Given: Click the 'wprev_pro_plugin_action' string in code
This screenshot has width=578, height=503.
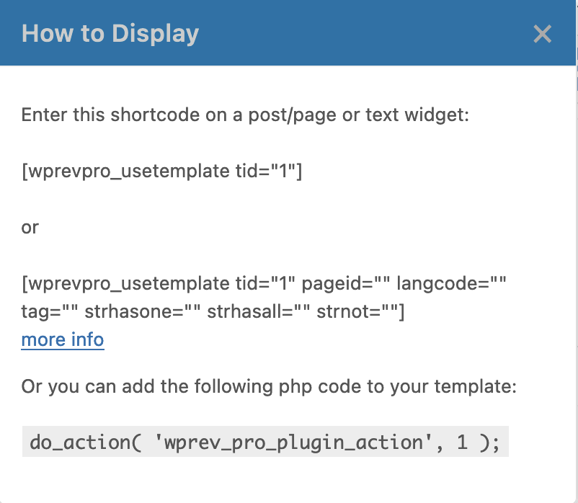Looking at the screenshot, I should pyautogui.click(x=293, y=442).
